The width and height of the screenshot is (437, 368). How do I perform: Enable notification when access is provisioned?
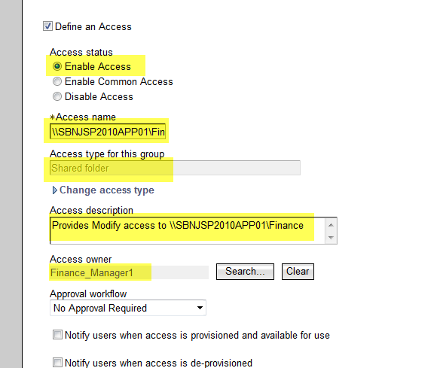pos(57,335)
